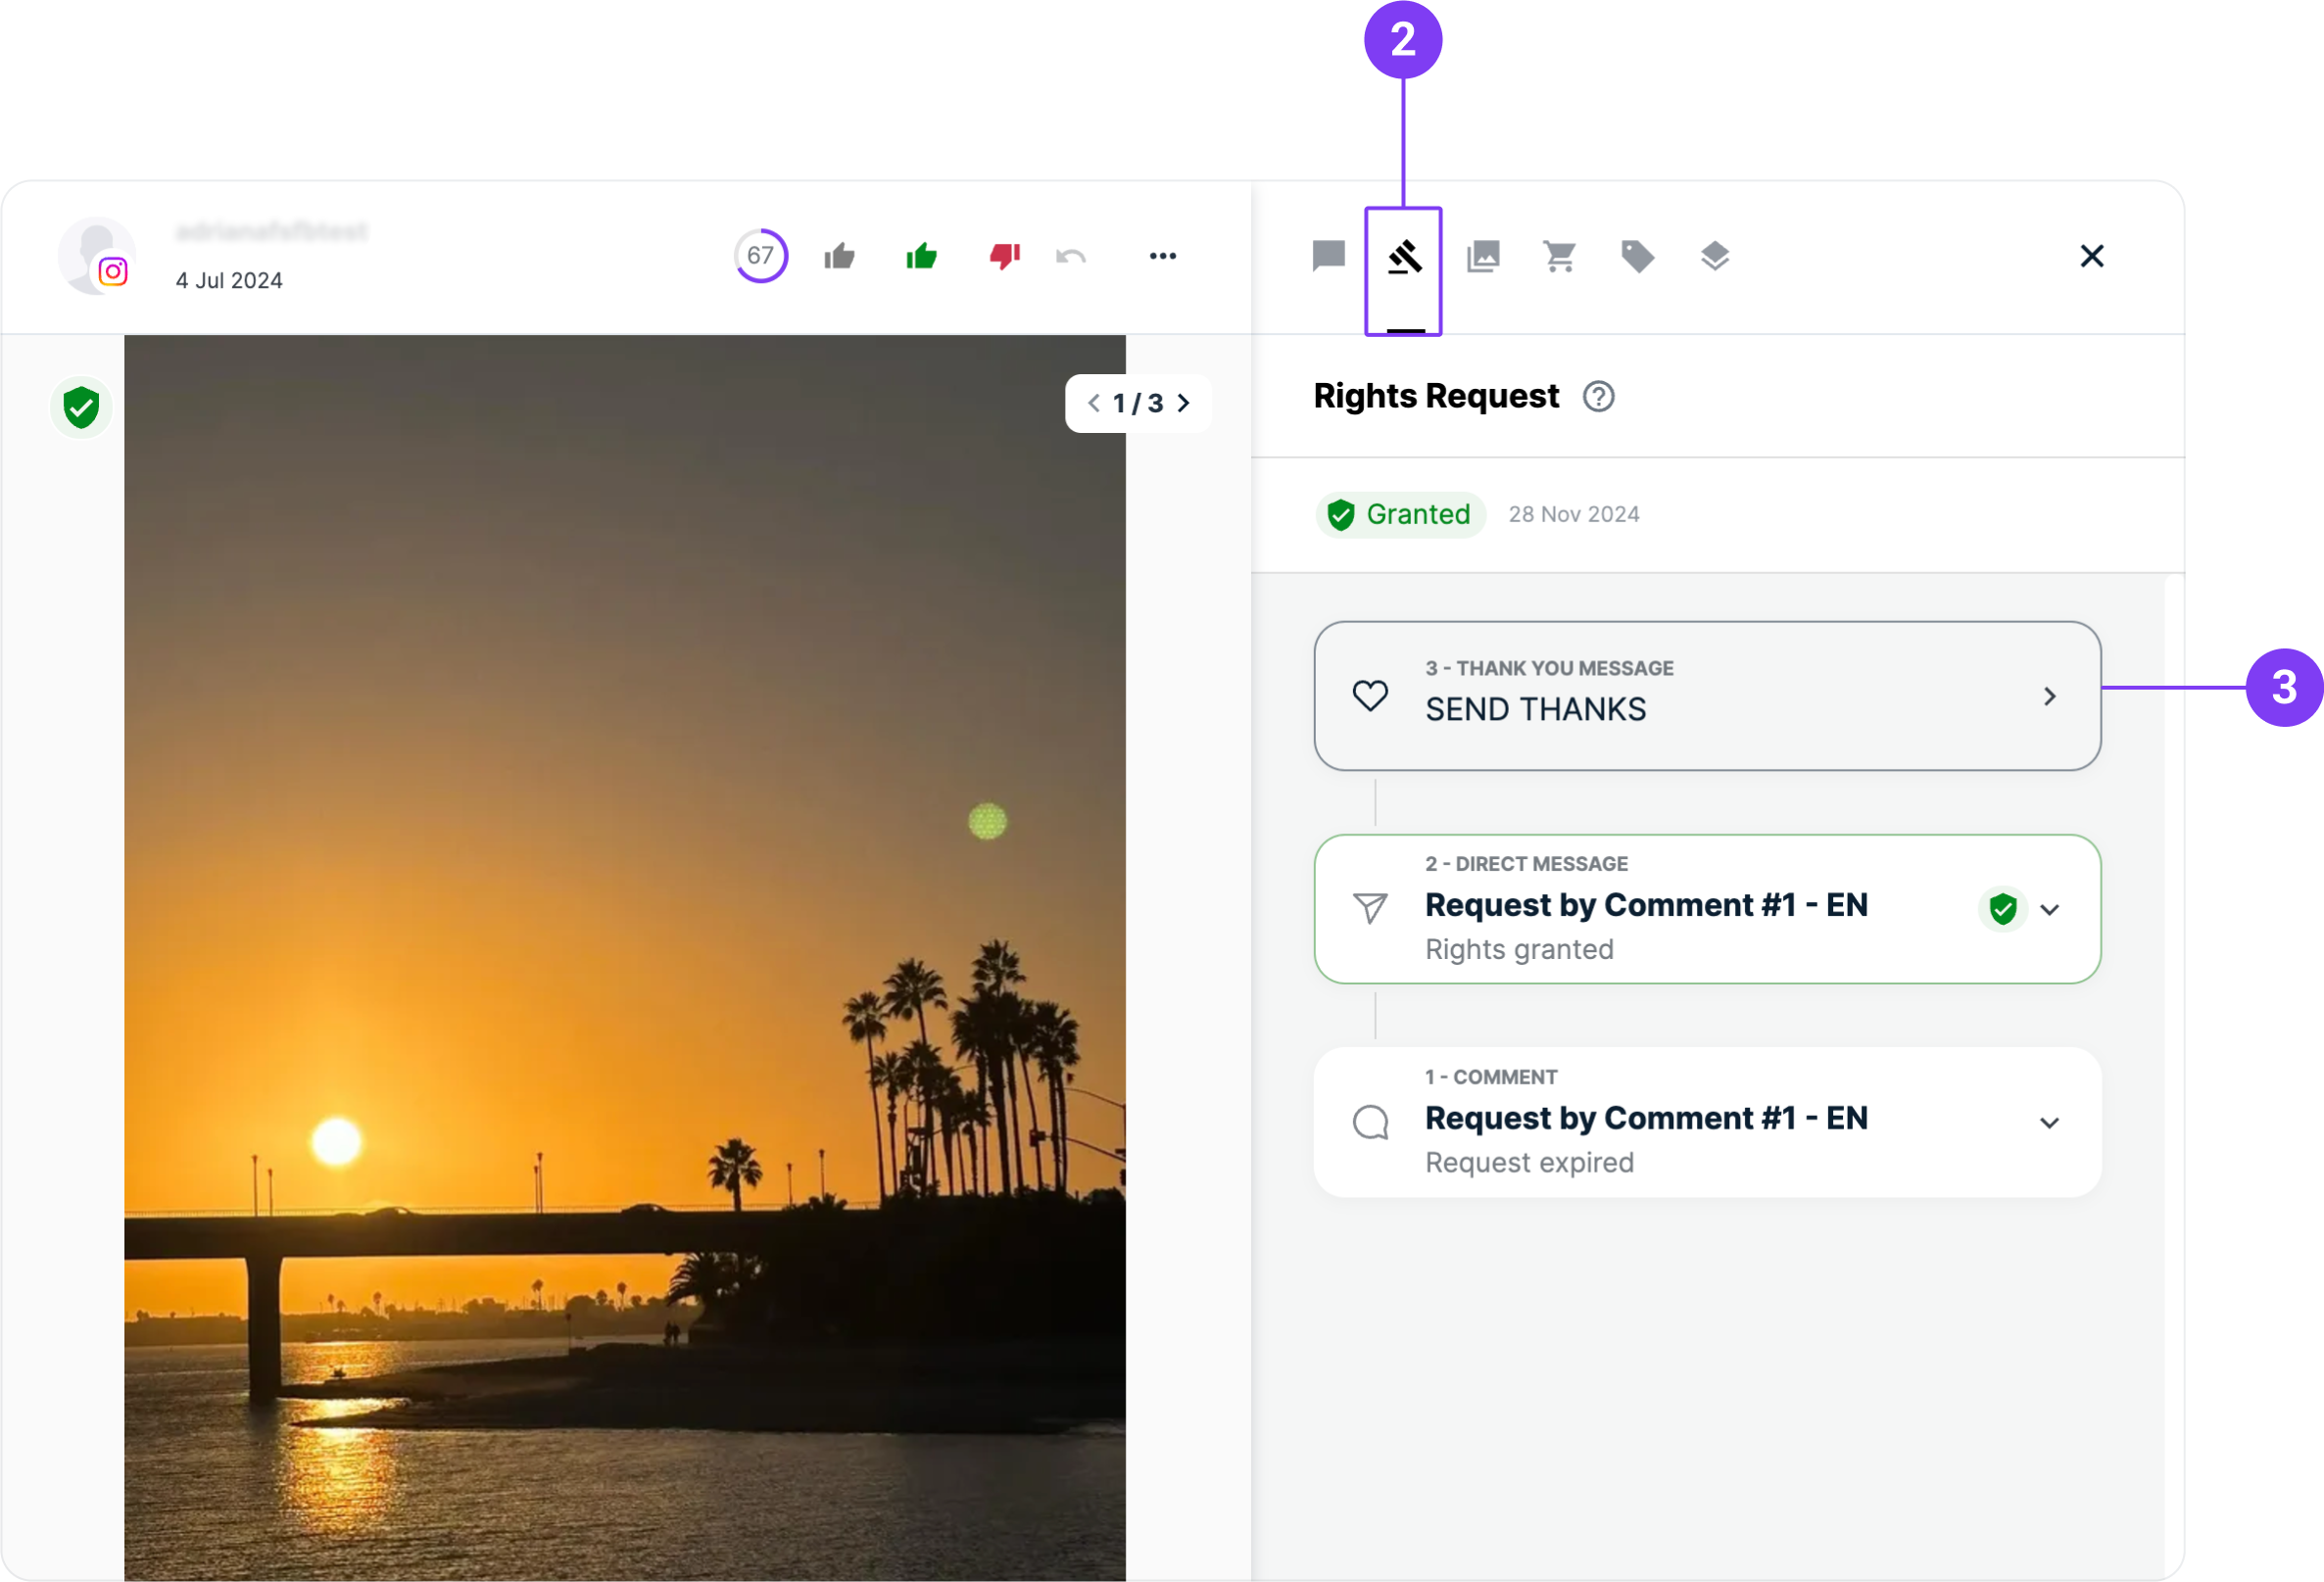Click the Instagram user avatar

97,256
